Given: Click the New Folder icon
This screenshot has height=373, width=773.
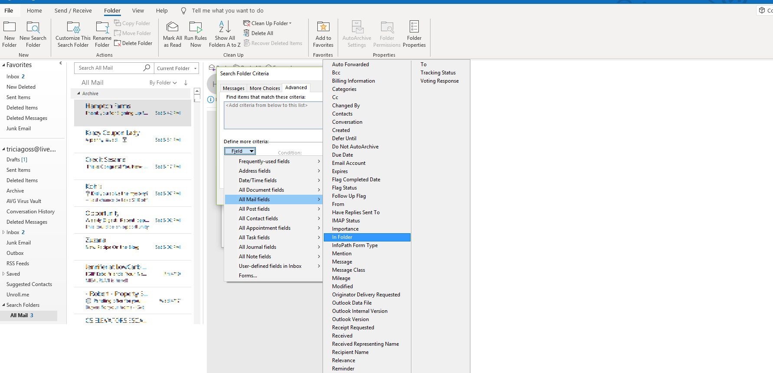Looking at the screenshot, I should coord(10,27).
